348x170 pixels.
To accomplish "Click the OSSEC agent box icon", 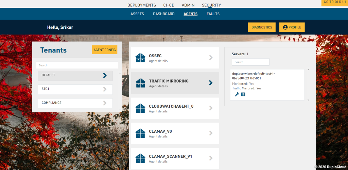I will [140, 58].
